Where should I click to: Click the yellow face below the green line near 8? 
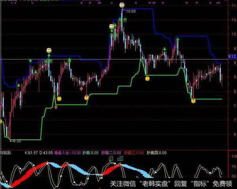[x=147, y=79]
